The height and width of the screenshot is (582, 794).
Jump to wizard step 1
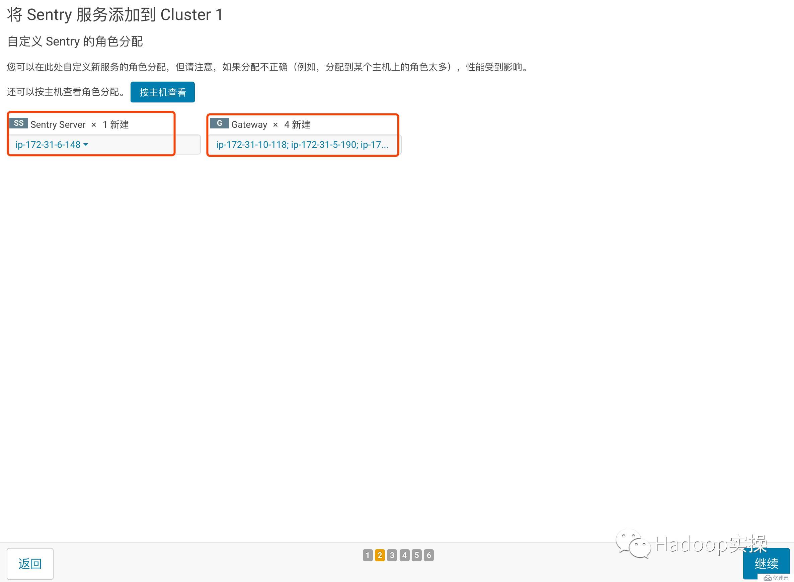[368, 555]
